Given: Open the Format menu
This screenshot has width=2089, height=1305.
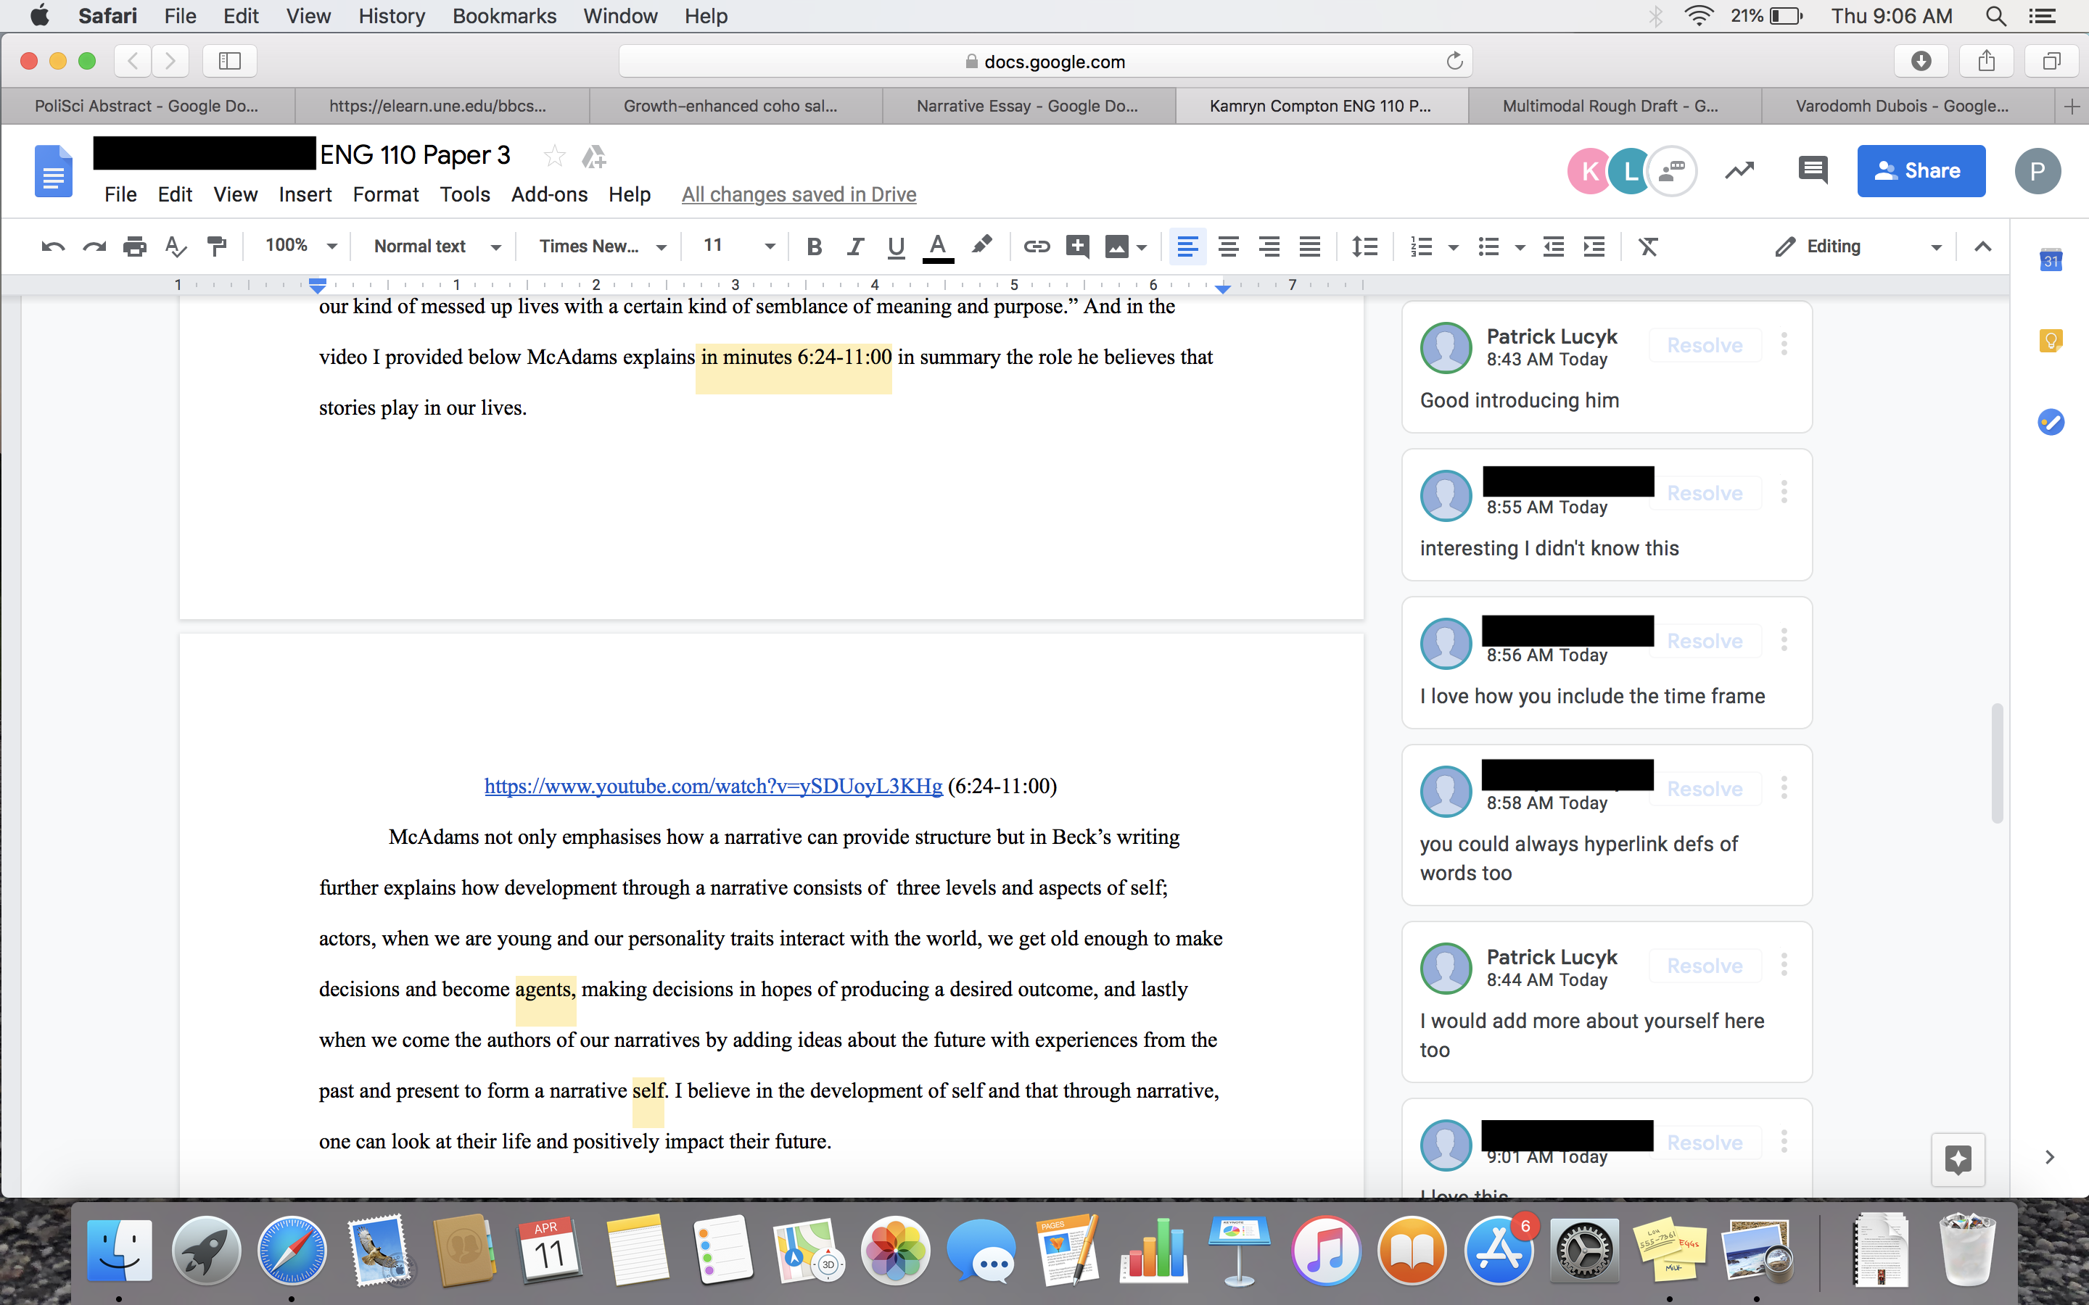Looking at the screenshot, I should point(385,195).
